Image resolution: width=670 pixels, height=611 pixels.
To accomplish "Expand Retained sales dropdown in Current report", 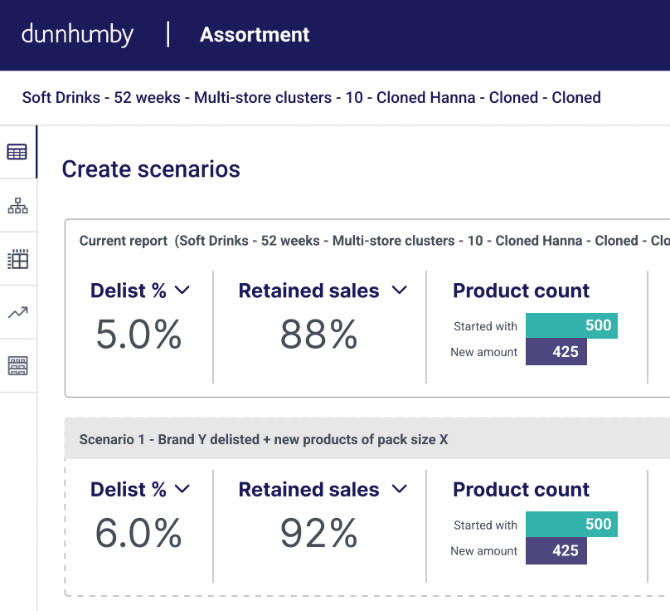I will pyautogui.click(x=400, y=291).
